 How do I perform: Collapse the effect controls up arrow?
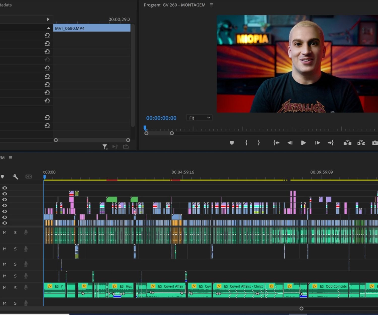[48, 28]
